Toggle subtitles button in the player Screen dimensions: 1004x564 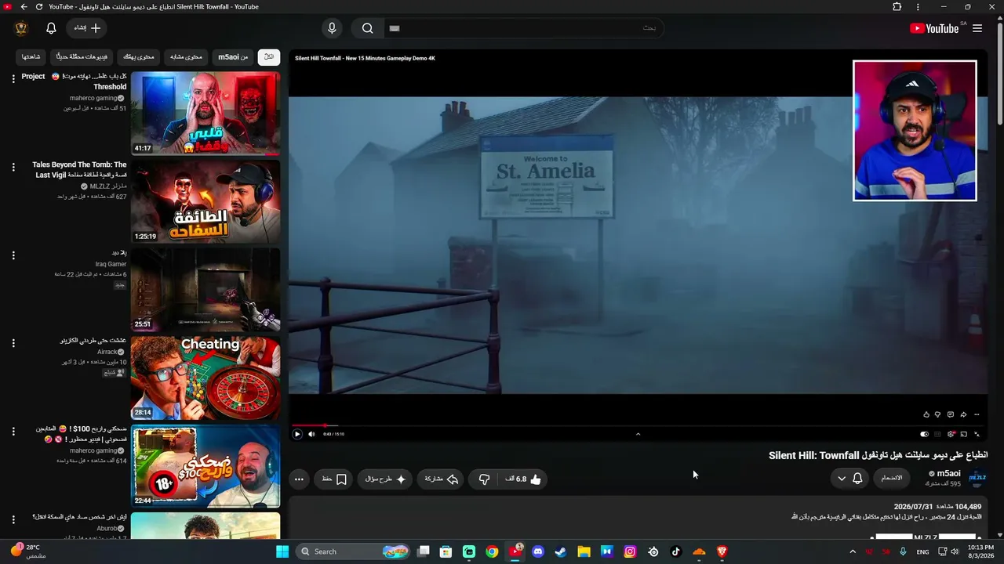(x=937, y=434)
